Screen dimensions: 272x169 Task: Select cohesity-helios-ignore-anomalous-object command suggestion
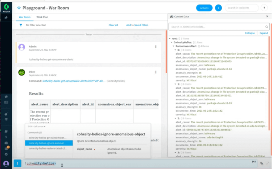click(49, 143)
